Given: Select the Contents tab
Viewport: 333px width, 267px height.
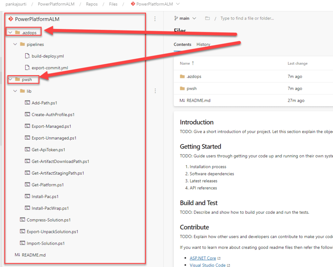Looking at the screenshot, I should [182, 45].
